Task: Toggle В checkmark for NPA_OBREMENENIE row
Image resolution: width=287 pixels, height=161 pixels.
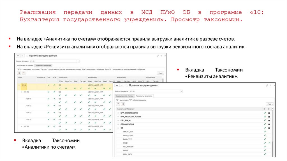Action: click(x=265, y=113)
